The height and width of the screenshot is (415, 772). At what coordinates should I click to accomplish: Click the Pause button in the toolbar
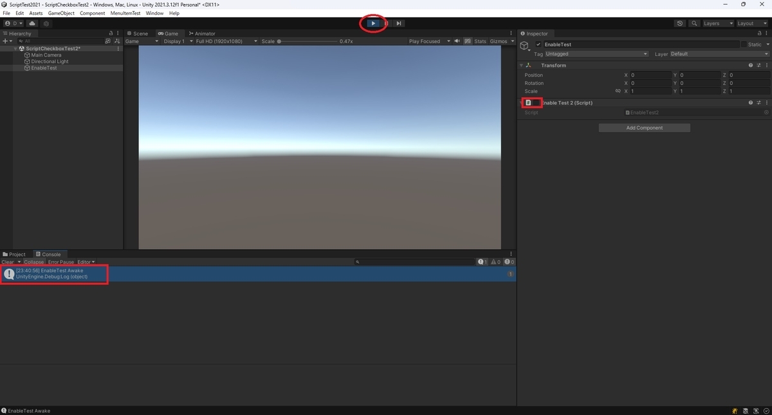[x=386, y=23]
